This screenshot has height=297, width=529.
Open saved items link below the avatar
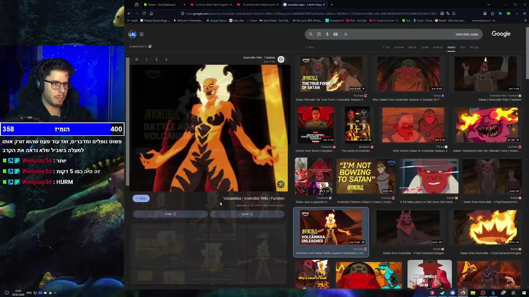[141, 47]
